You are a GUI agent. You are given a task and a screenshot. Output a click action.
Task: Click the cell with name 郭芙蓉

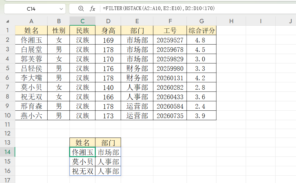pos(31,59)
